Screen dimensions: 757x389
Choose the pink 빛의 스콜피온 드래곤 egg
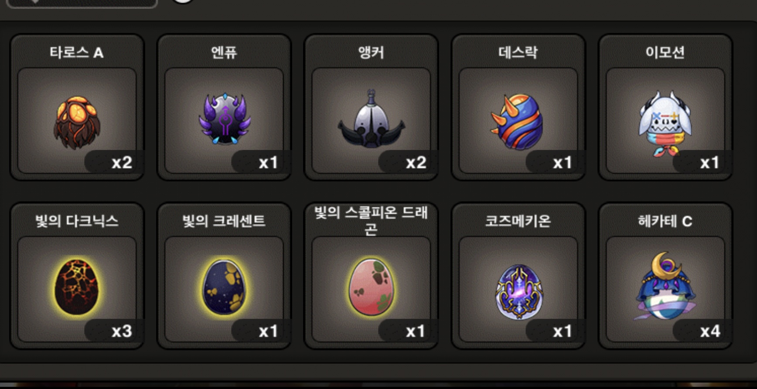[371, 287]
